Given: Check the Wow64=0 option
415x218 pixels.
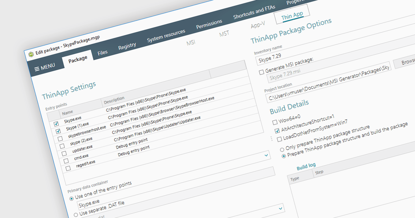Looking at the screenshot, I should pyautogui.click(x=275, y=122).
